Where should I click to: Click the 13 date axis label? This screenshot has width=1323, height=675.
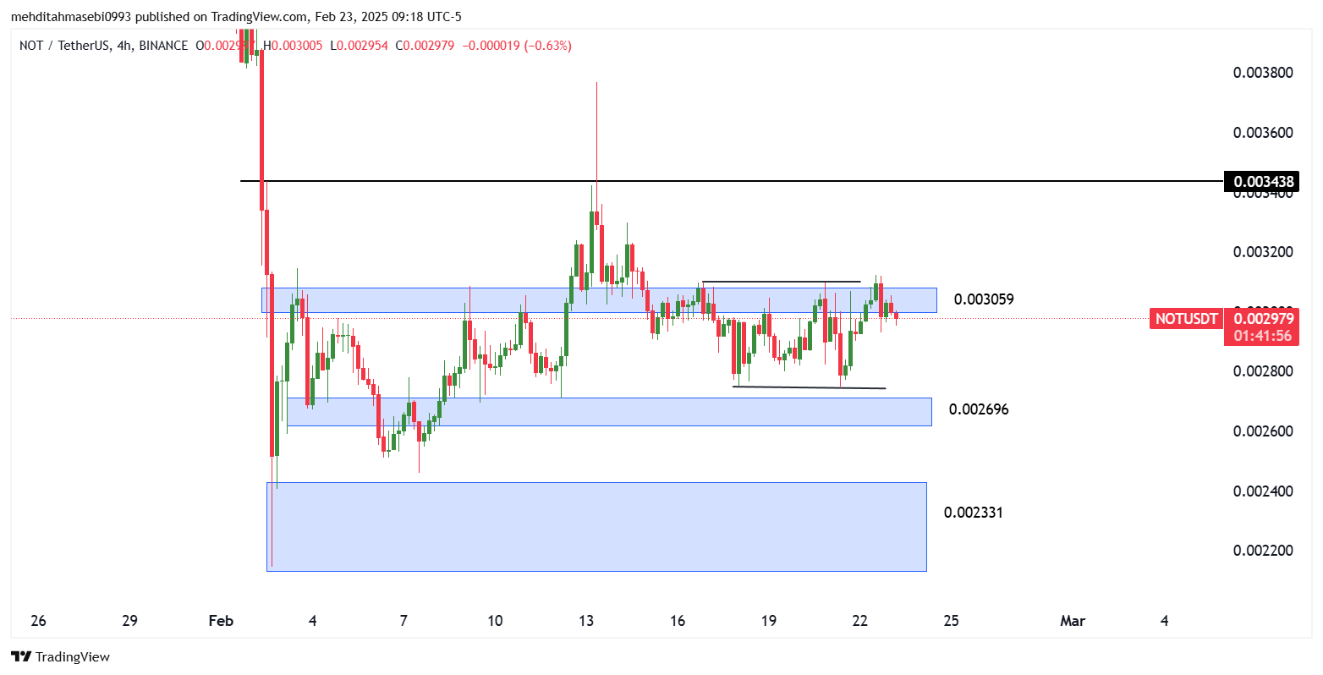coord(586,621)
